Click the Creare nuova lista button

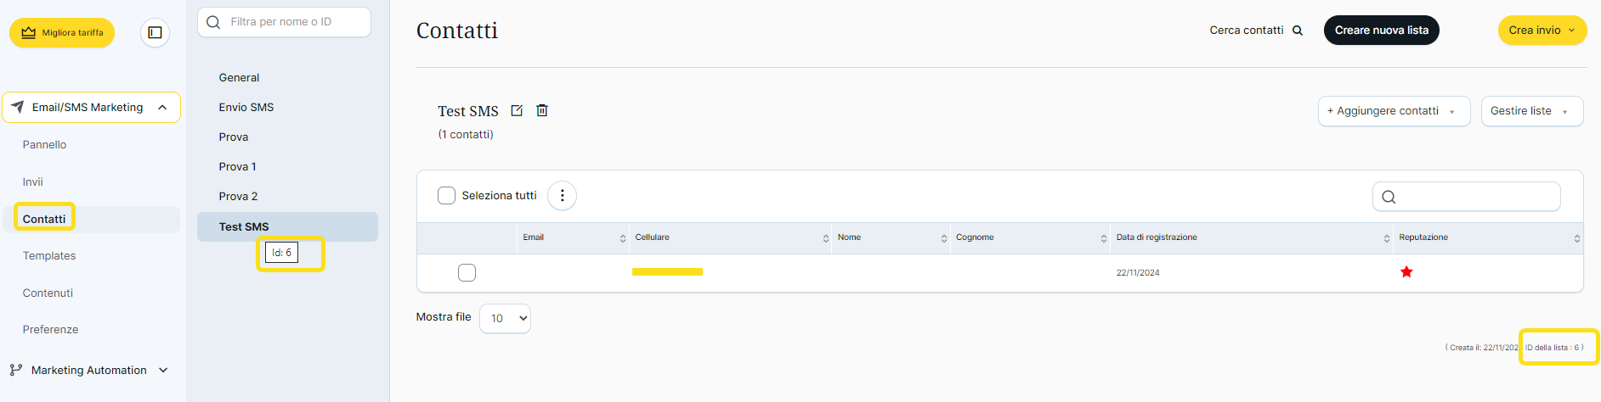click(1381, 31)
